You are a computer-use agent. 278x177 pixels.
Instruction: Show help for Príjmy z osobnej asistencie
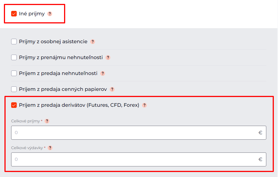(93, 42)
